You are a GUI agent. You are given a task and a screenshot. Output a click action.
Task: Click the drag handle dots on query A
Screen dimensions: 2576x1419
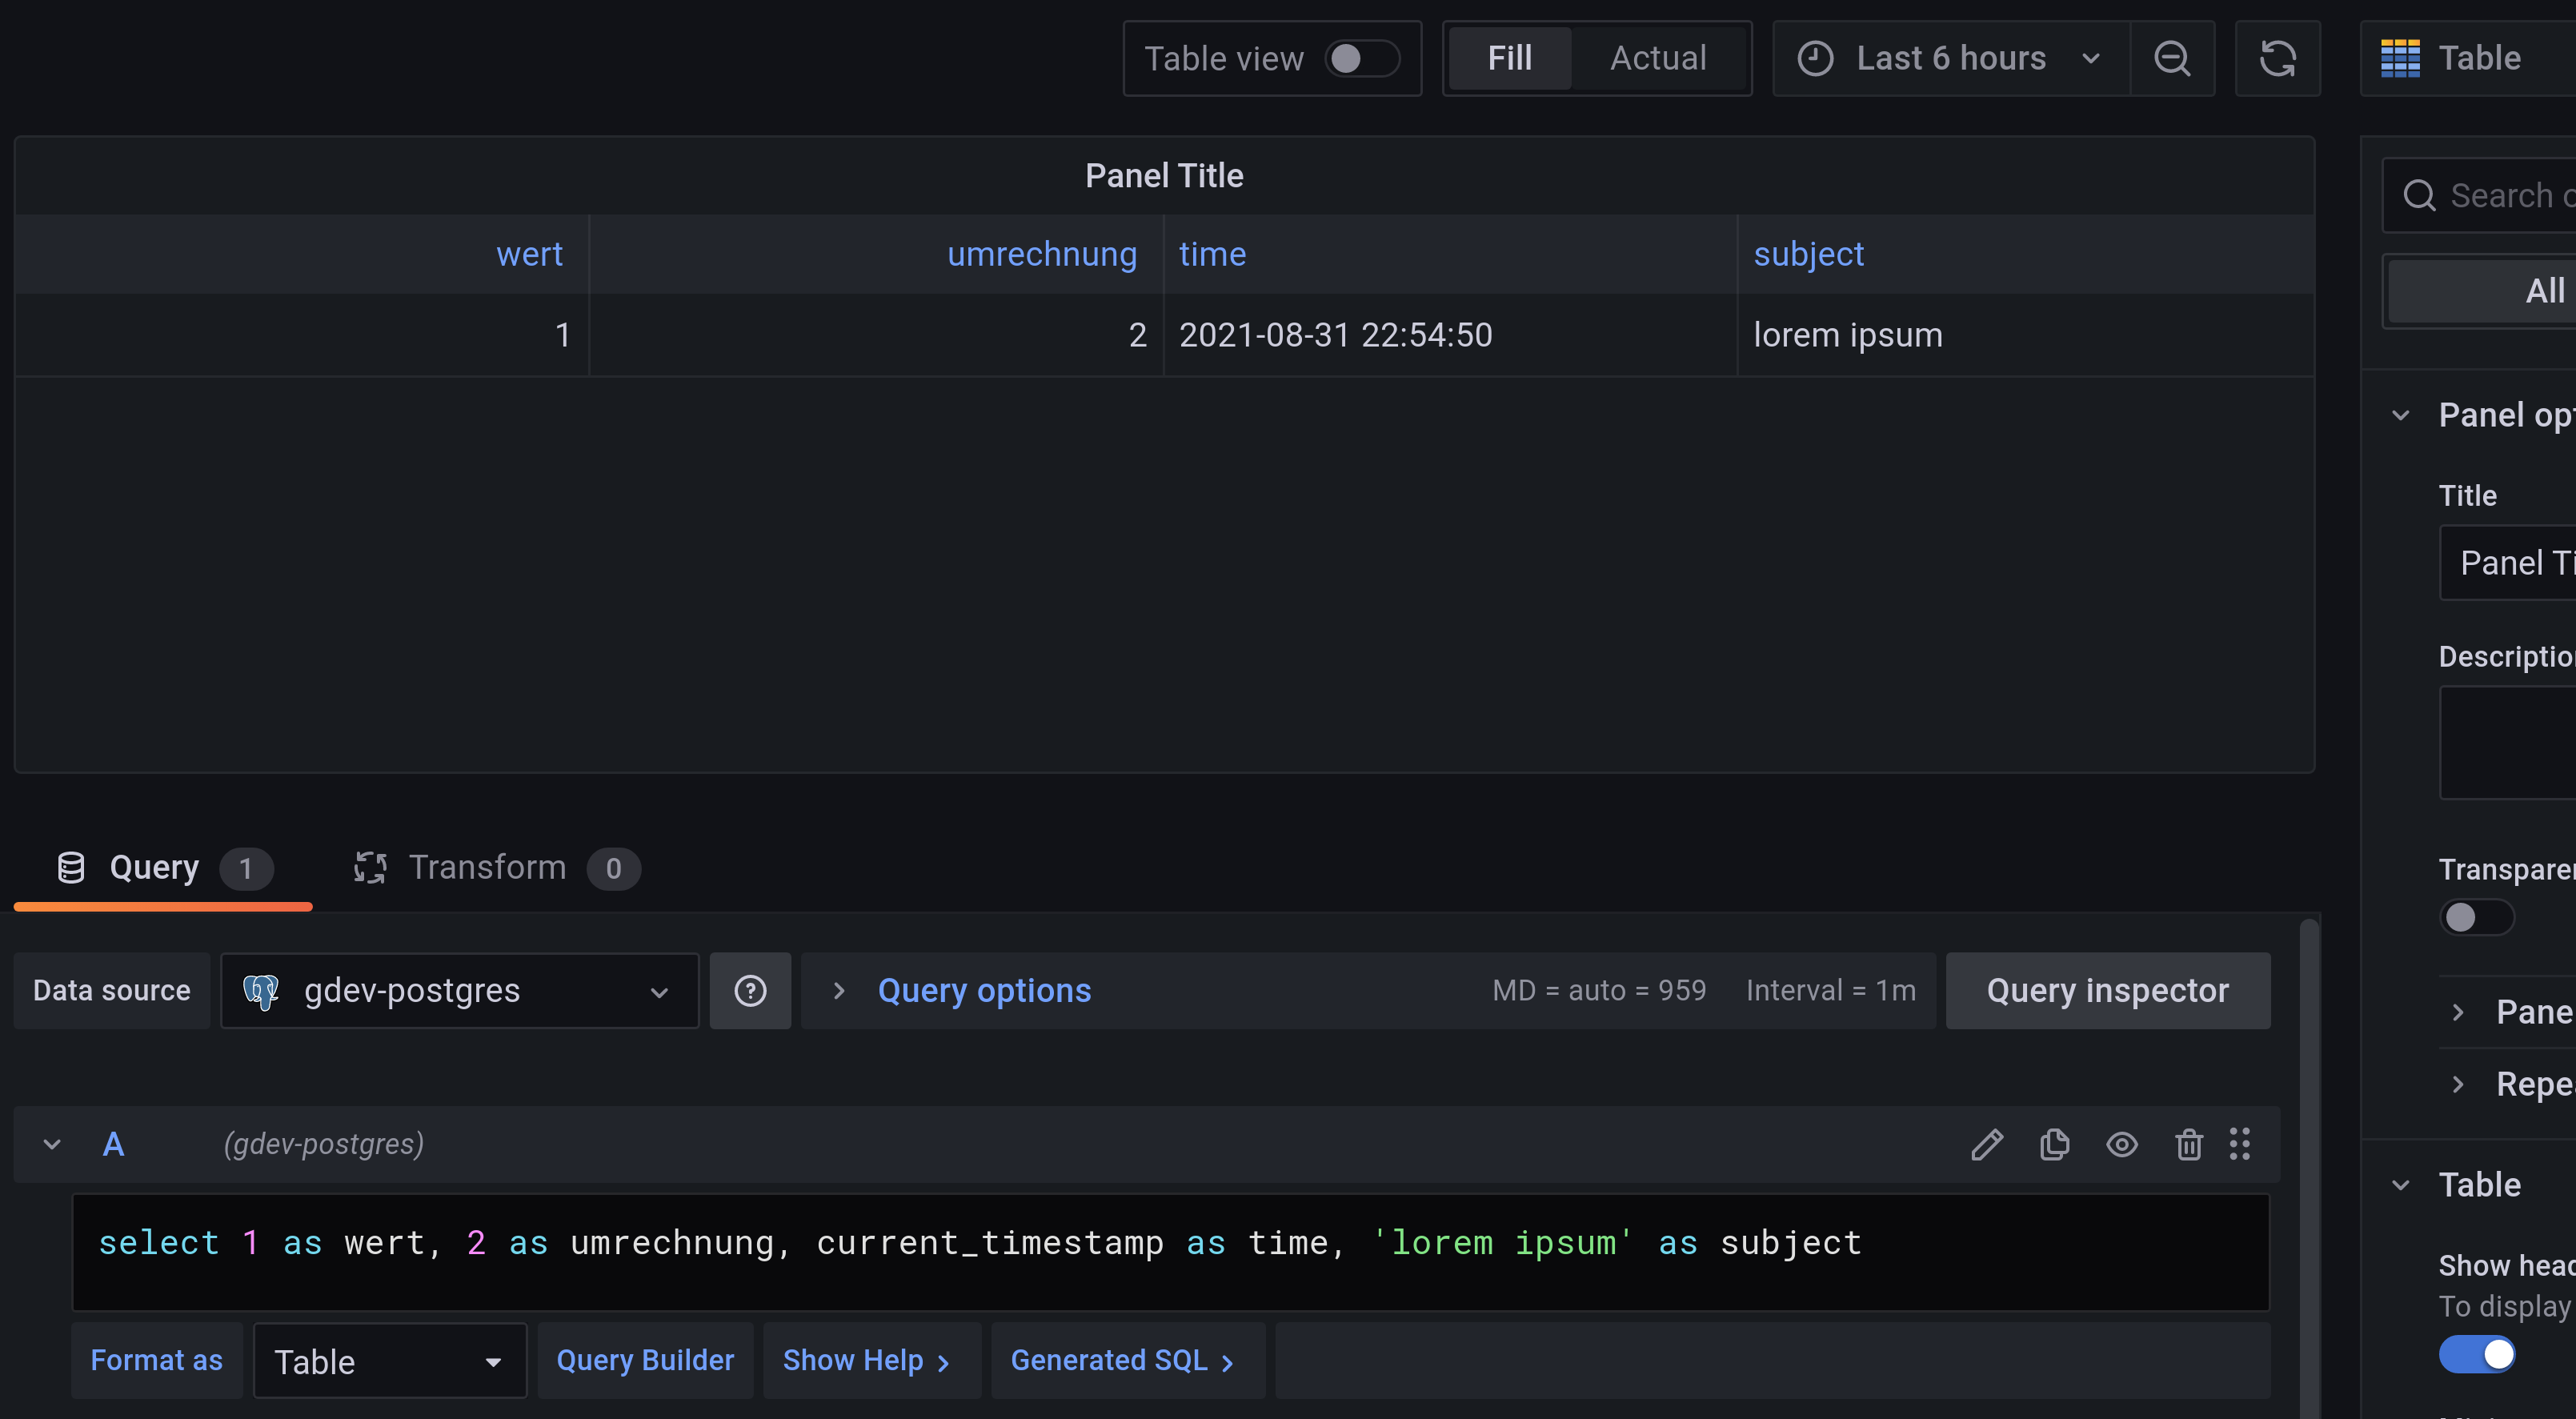pyautogui.click(x=2240, y=1144)
